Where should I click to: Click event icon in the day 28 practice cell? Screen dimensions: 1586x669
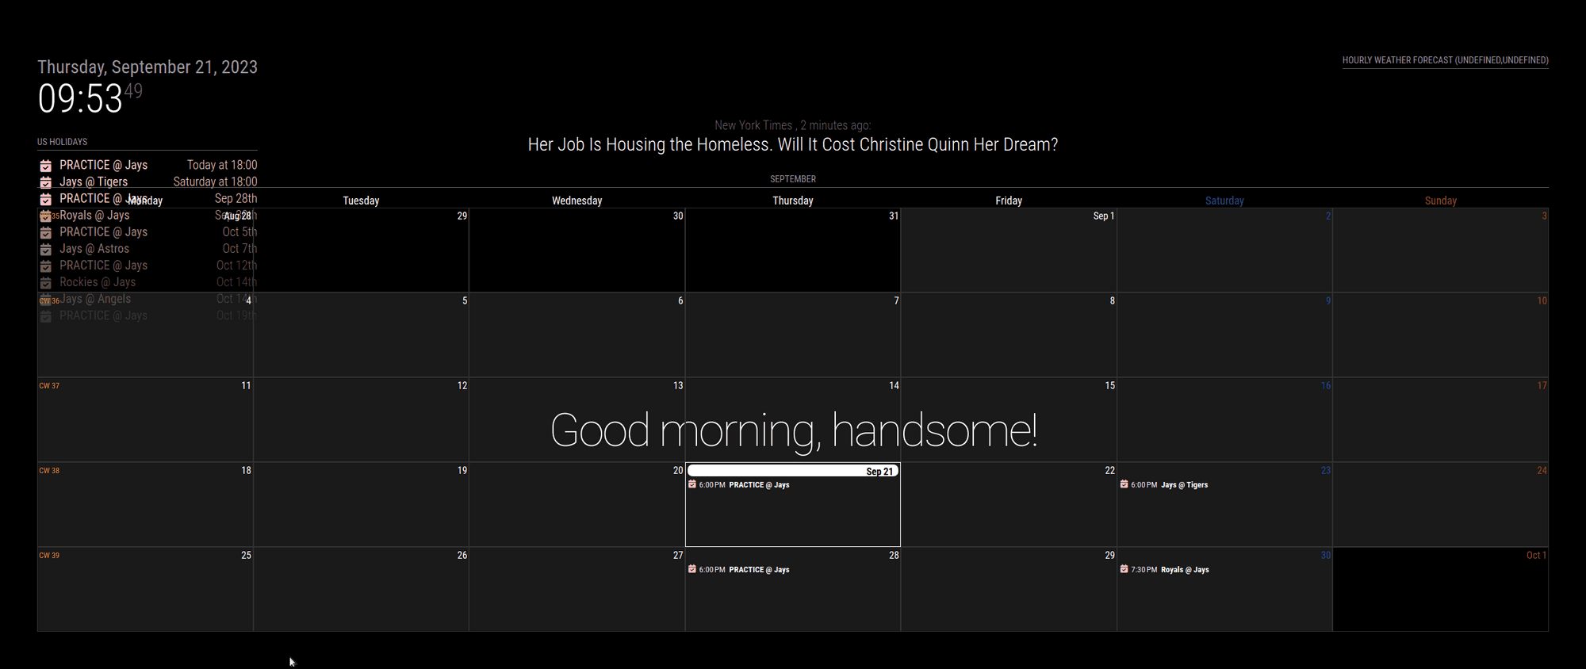[x=692, y=569]
